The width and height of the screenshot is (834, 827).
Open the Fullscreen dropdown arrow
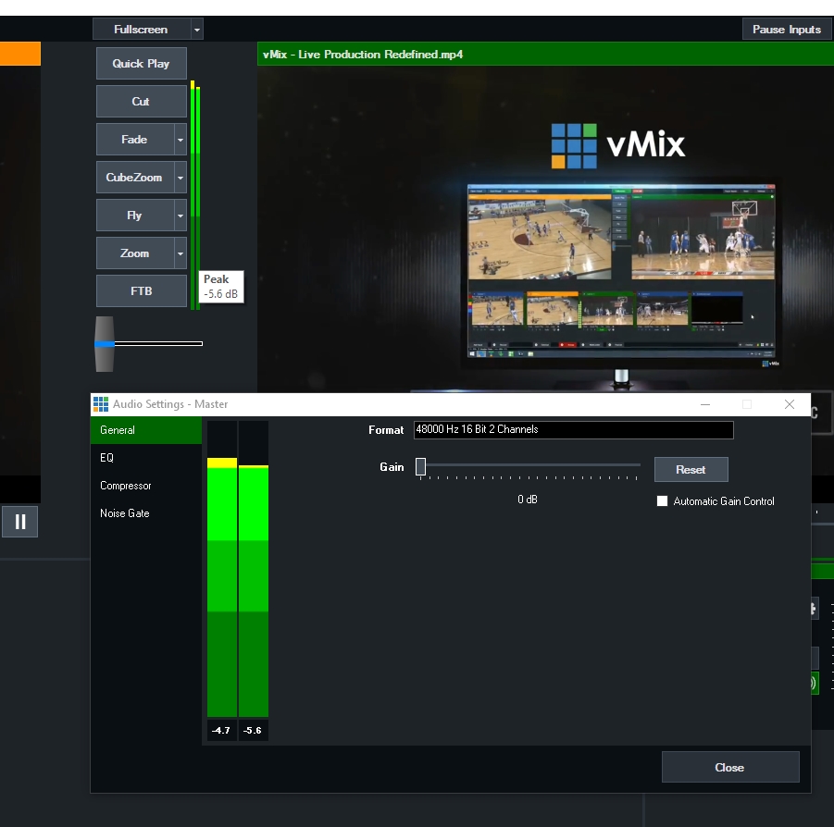pos(197,30)
